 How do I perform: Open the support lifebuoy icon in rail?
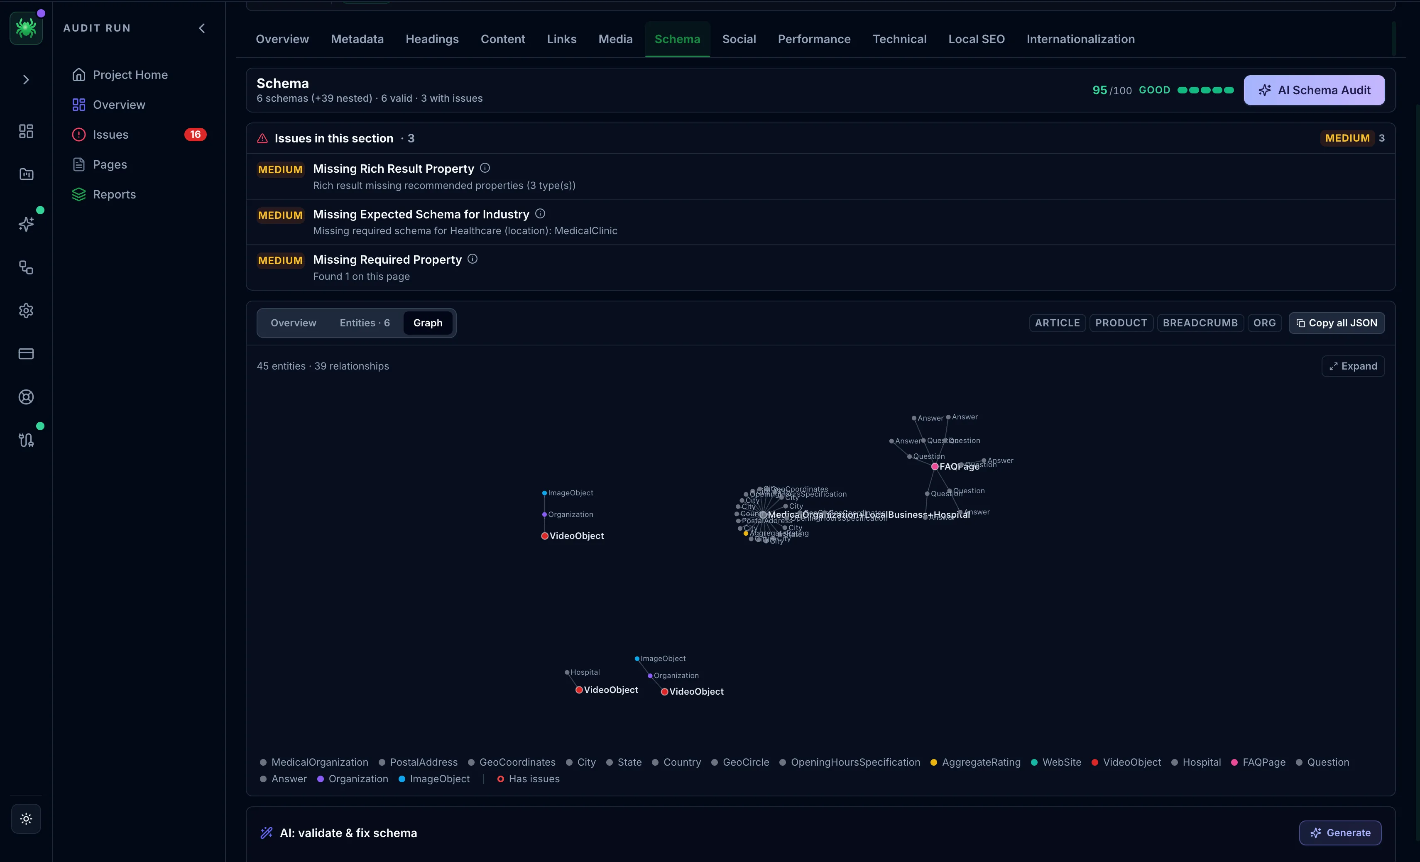(26, 397)
